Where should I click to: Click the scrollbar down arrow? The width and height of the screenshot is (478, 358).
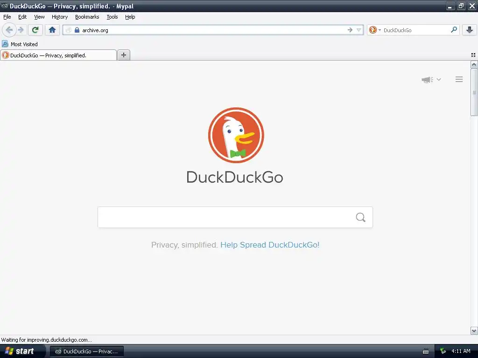click(x=474, y=330)
